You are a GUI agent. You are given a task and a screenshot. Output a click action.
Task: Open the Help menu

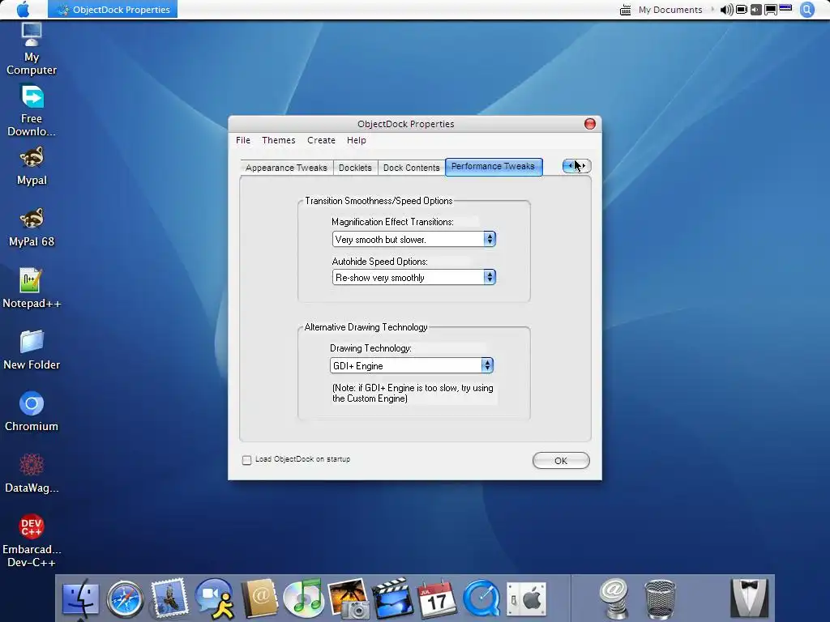[x=357, y=140]
